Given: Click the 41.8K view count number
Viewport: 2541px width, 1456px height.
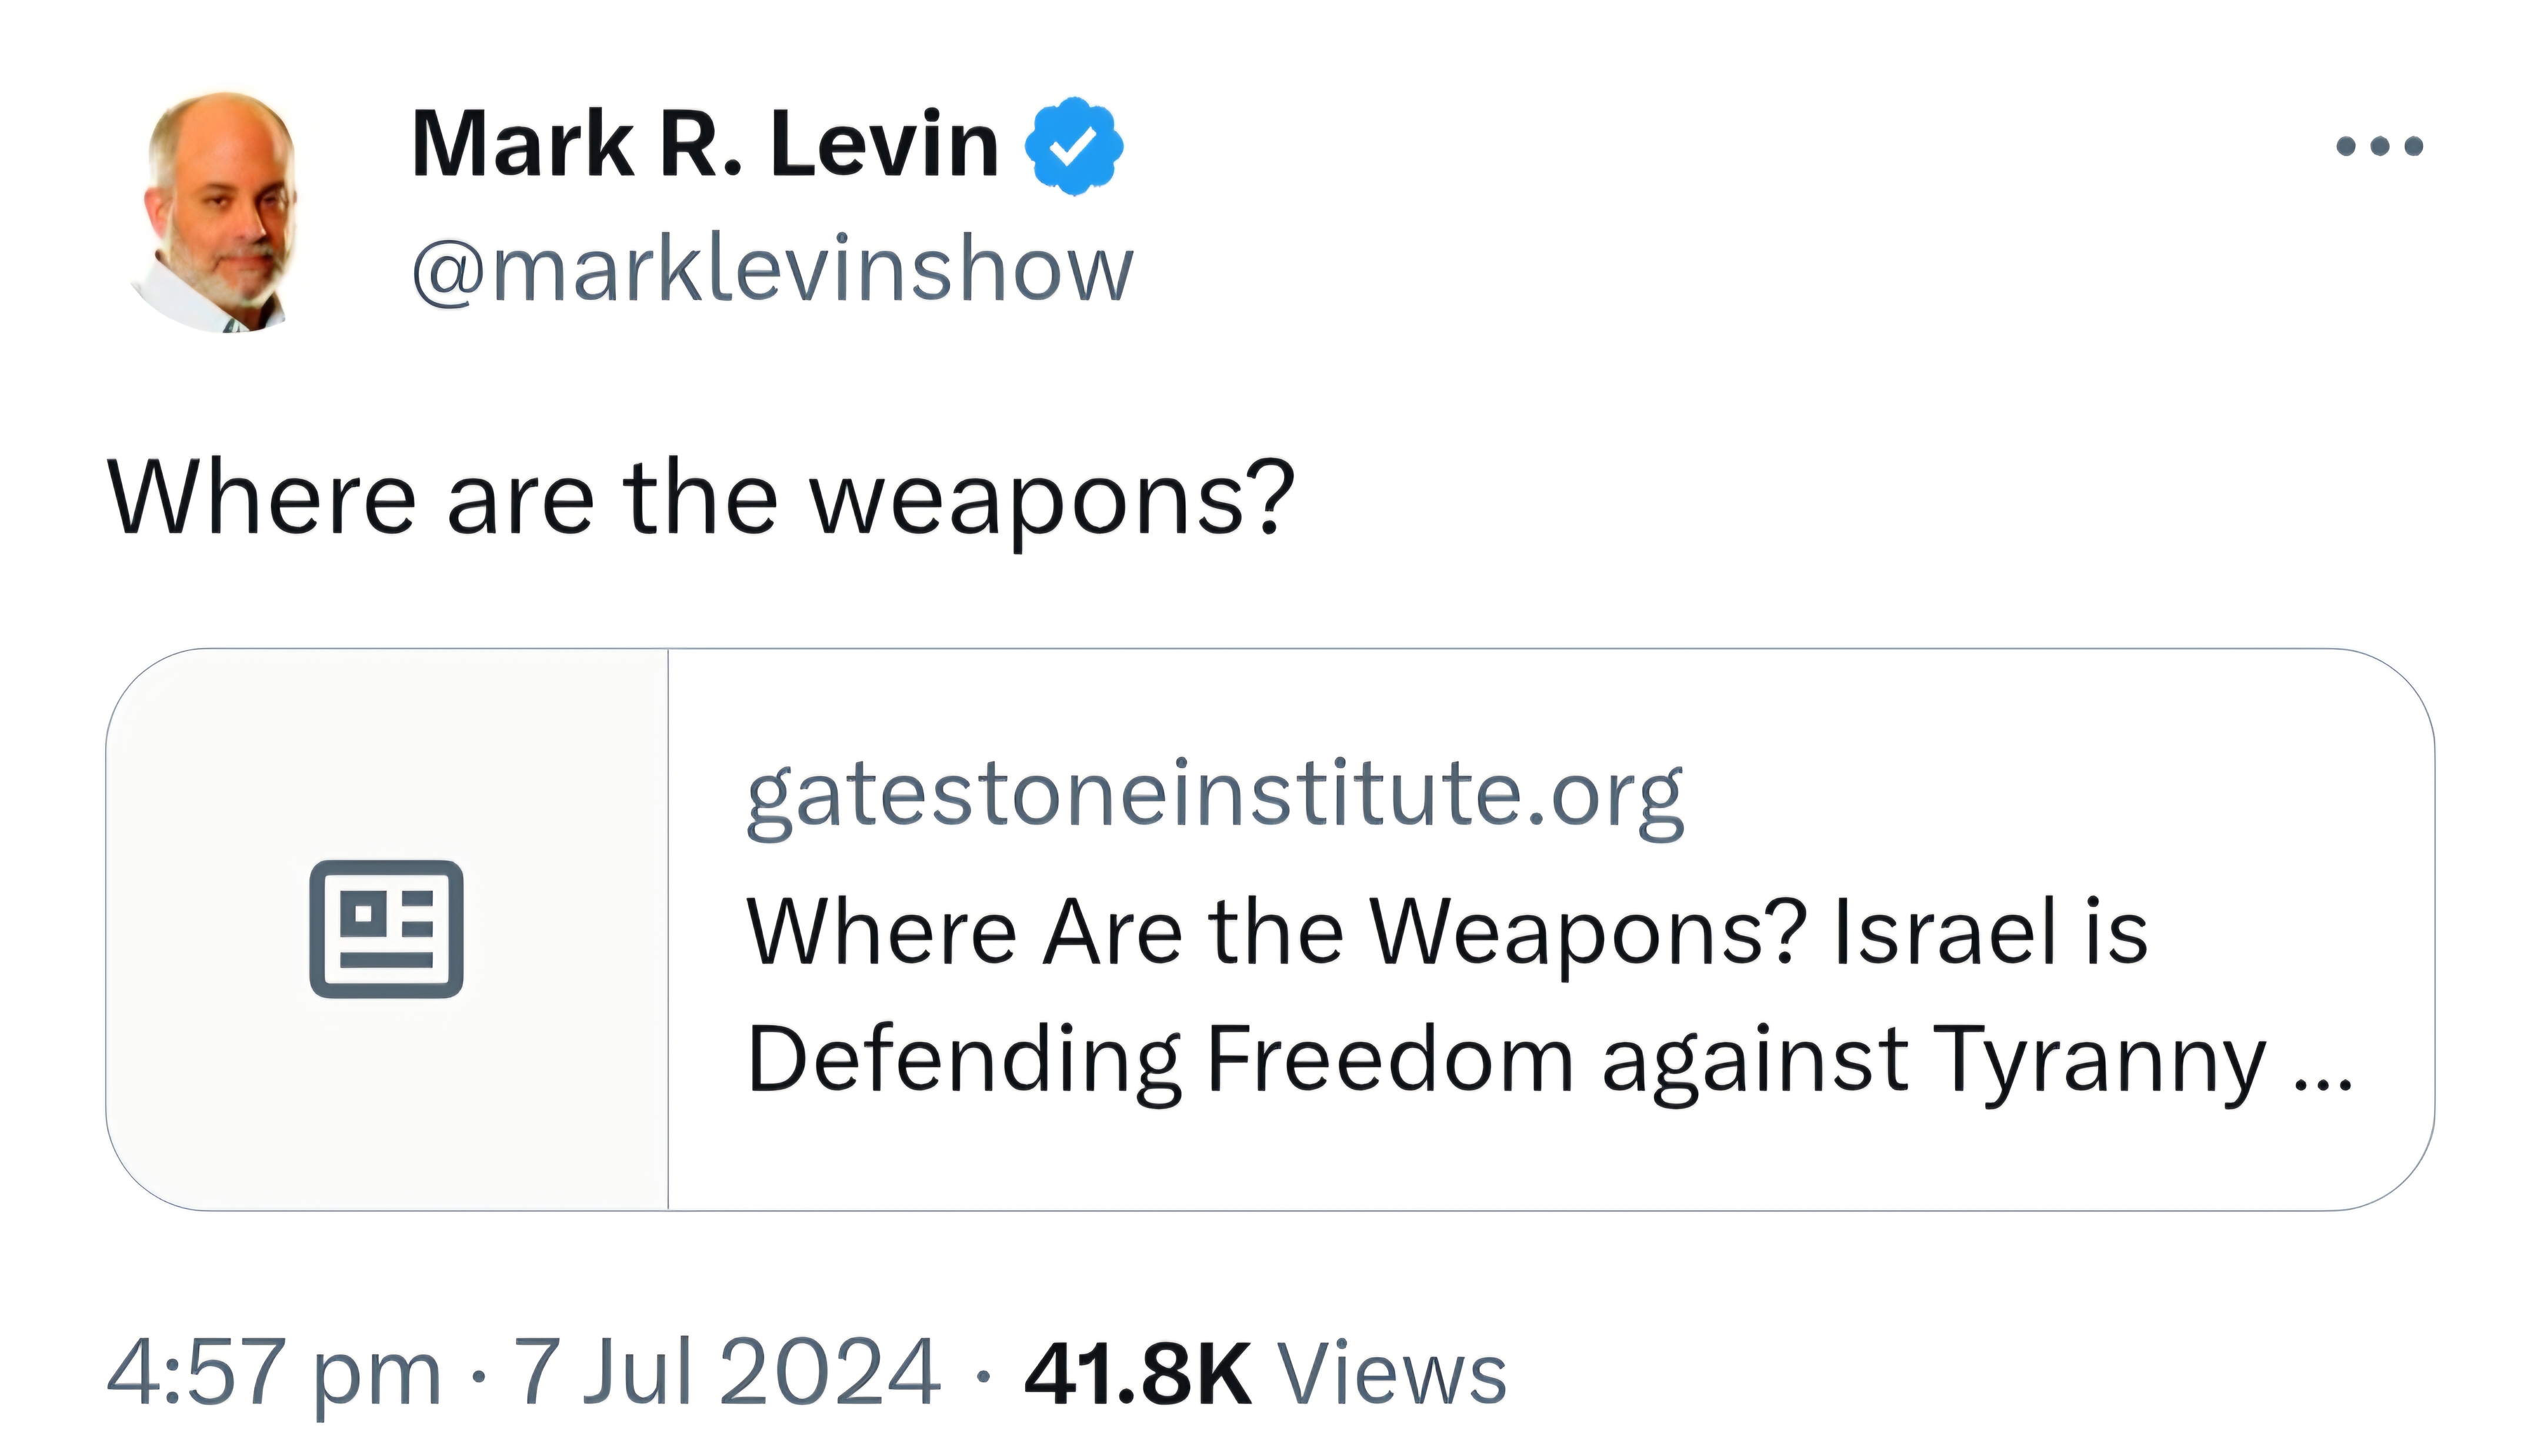Looking at the screenshot, I should coord(1137,1374).
